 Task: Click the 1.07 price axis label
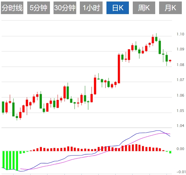point(180,80)
